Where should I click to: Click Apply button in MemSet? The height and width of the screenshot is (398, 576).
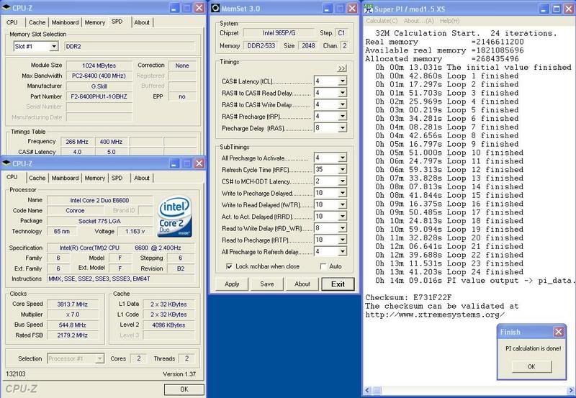click(232, 284)
